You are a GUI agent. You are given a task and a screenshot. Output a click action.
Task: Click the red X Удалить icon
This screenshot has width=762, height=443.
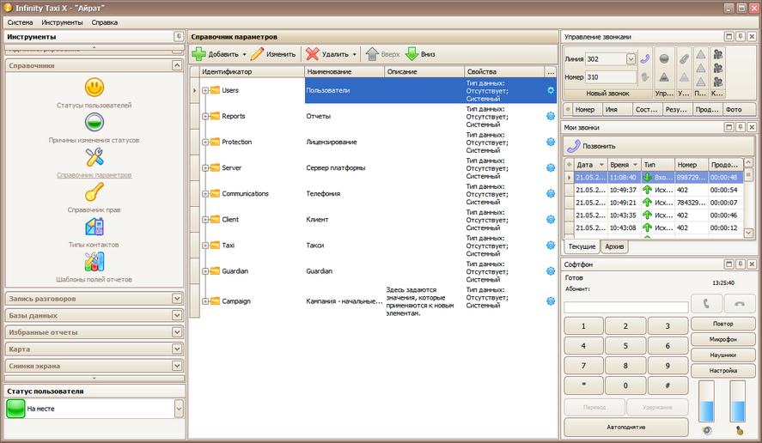pyautogui.click(x=313, y=54)
